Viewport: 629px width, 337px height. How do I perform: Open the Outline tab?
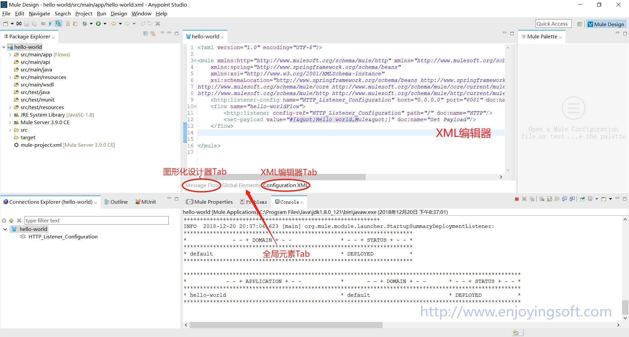coord(116,202)
